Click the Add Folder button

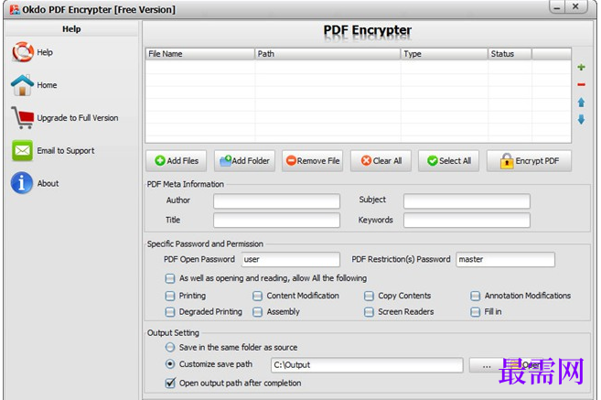pyautogui.click(x=244, y=161)
